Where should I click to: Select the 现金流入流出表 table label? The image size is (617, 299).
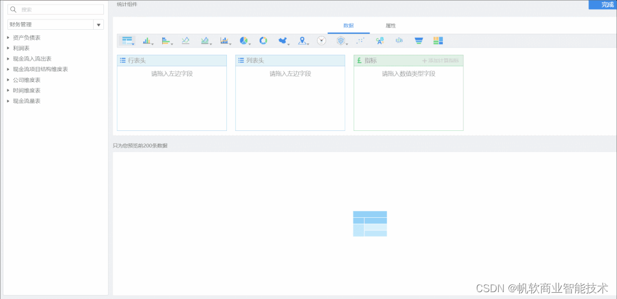click(32, 59)
